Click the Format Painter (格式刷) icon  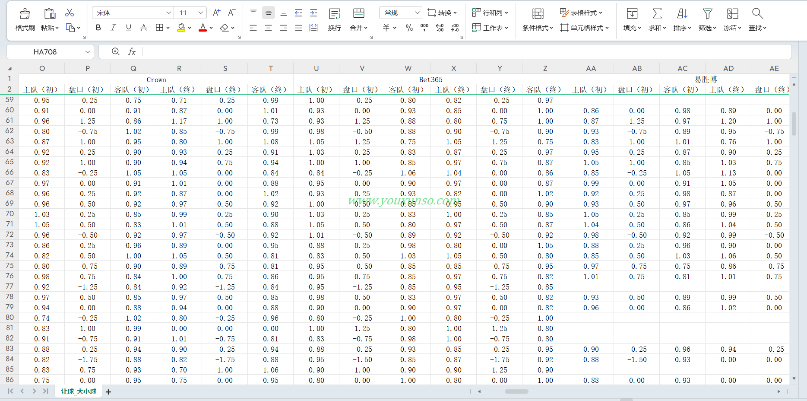25,14
